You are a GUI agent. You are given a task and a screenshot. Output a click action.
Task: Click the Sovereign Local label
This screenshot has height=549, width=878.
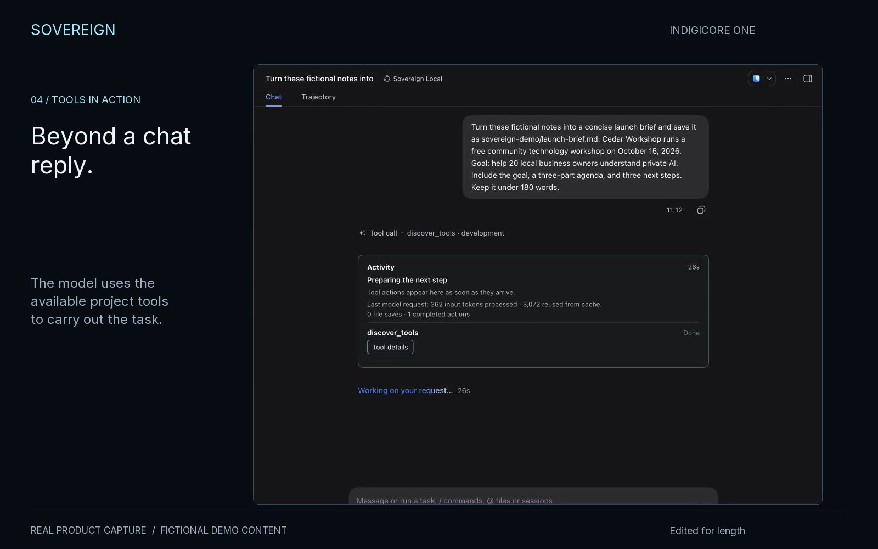(418, 79)
